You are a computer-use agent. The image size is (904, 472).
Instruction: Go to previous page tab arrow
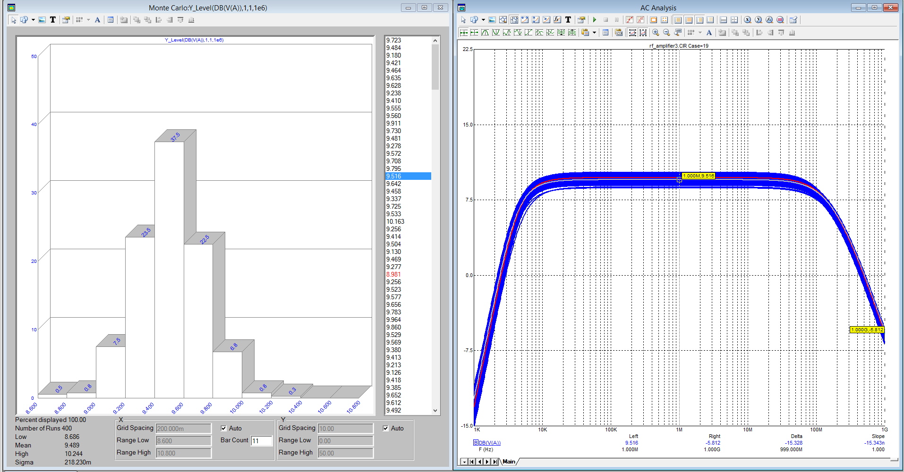tap(479, 462)
